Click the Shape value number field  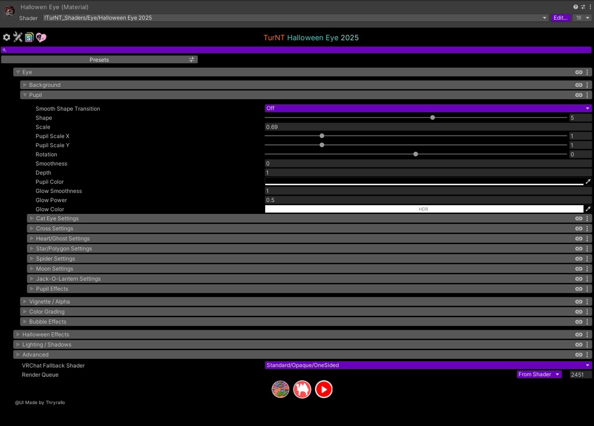tap(580, 118)
